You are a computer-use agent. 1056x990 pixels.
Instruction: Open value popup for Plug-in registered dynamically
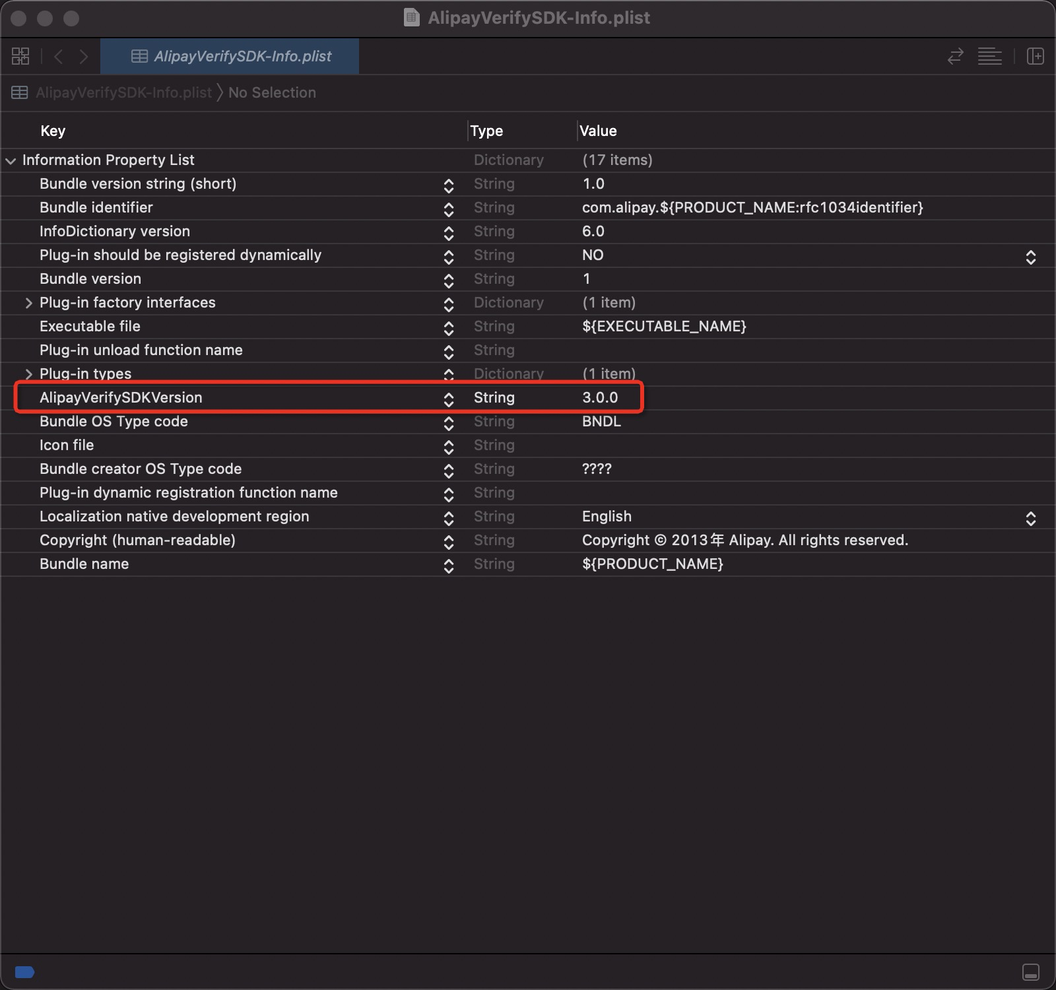(x=1030, y=257)
